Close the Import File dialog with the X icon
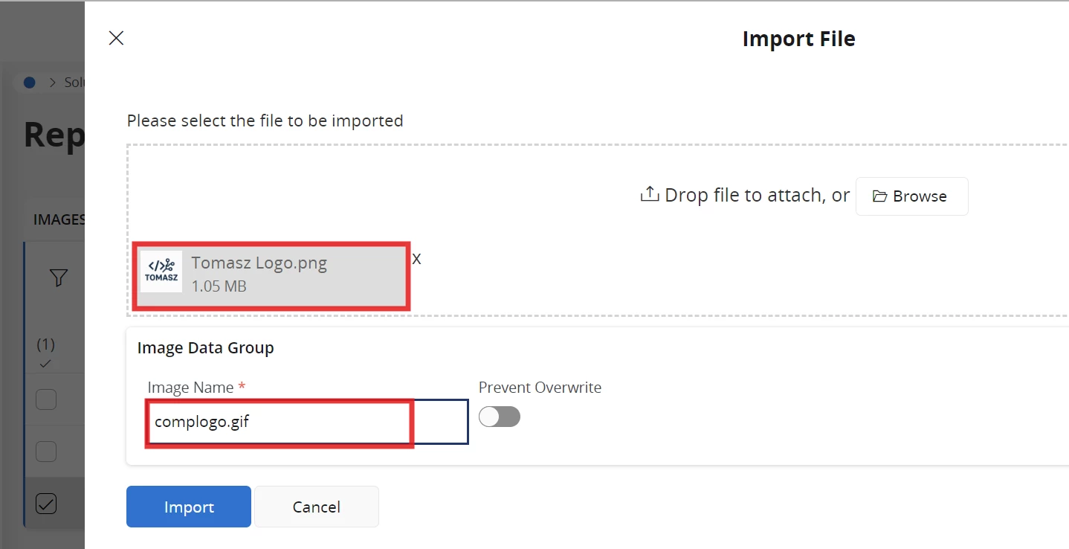 (116, 39)
